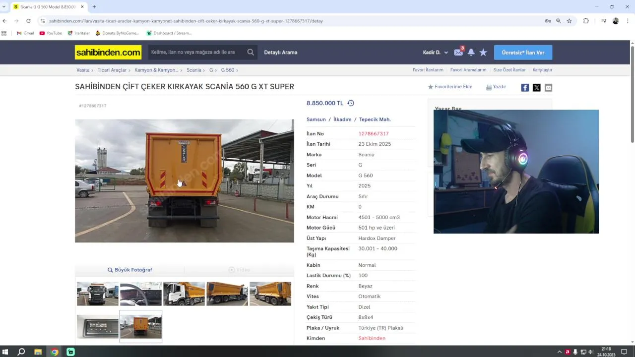Click the sahibinden.com logo

click(x=108, y=52)
